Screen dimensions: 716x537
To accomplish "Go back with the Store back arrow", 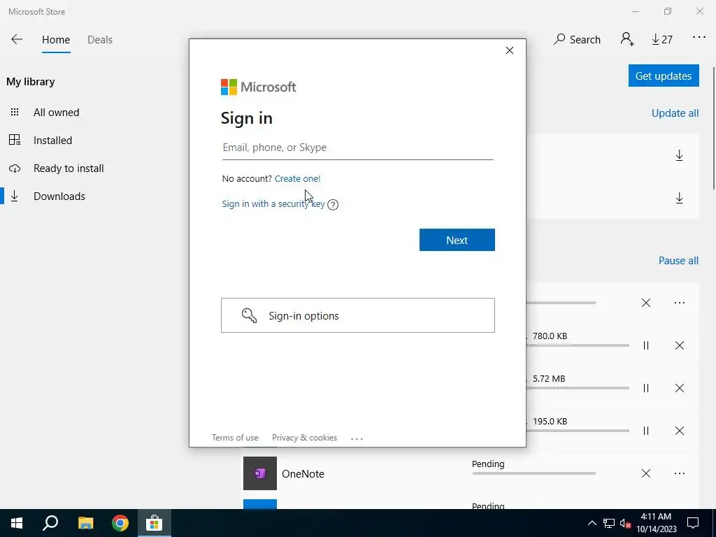I will click(17, 39).
